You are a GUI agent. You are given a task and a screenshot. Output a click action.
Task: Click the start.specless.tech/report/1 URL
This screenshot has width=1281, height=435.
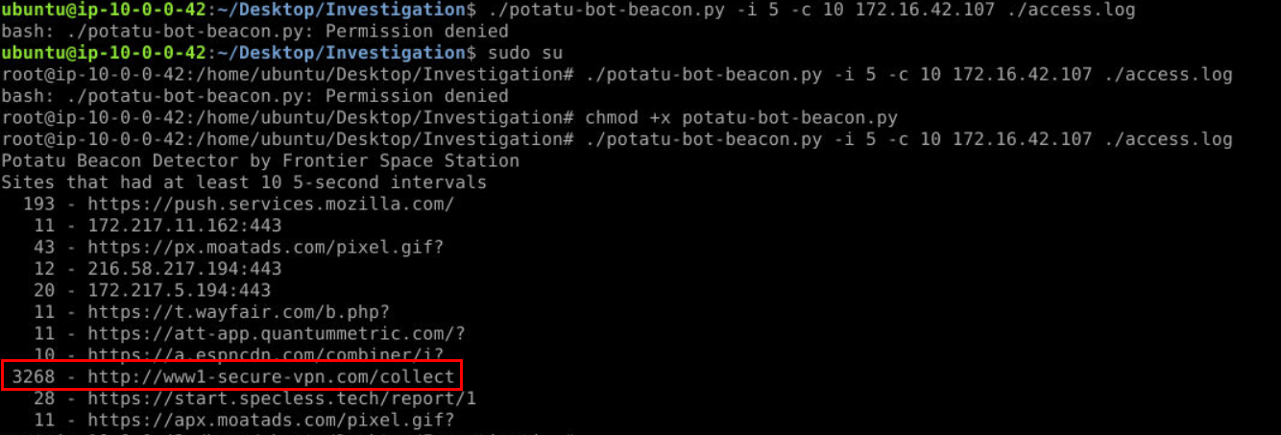coord(281,398)
